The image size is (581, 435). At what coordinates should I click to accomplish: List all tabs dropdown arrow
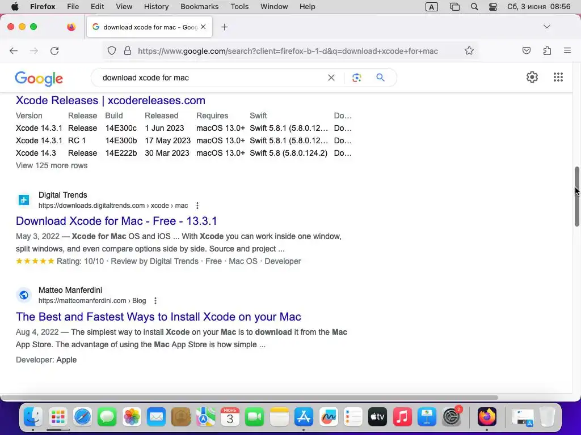546,27
